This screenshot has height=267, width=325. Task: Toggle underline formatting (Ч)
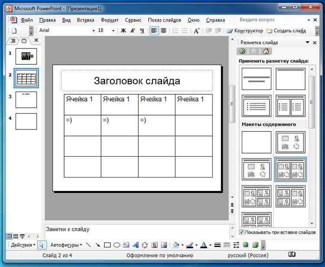142,31
